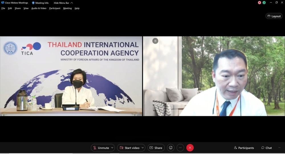Start video with the camera button
The width and height of the screenshot is (285, 154).
(129, 148)
